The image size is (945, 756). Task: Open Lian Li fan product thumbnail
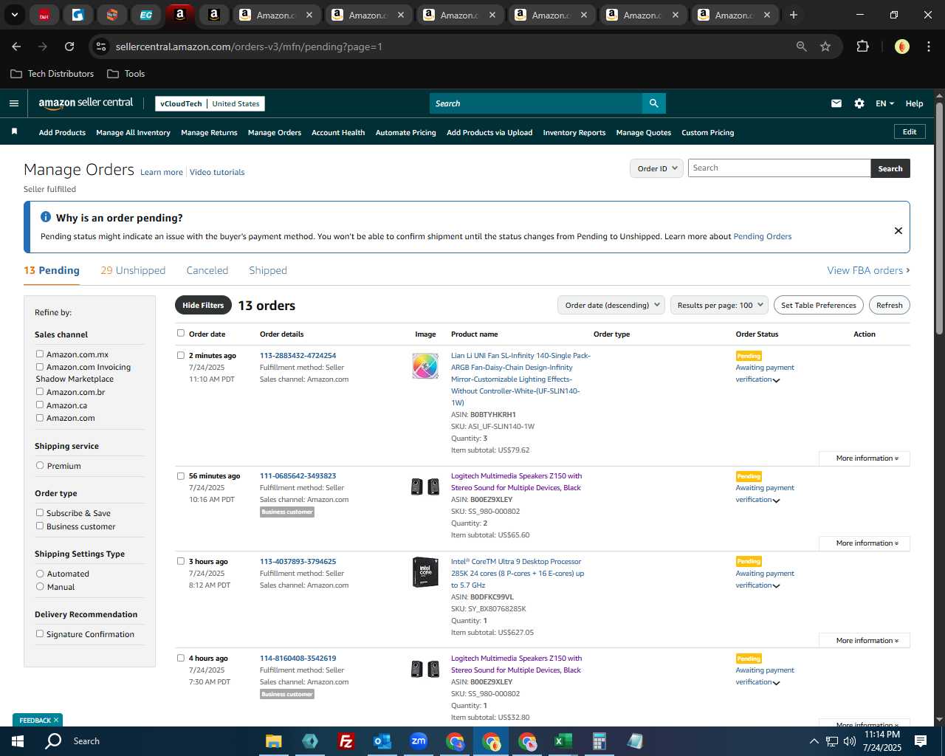click(425, 366)
